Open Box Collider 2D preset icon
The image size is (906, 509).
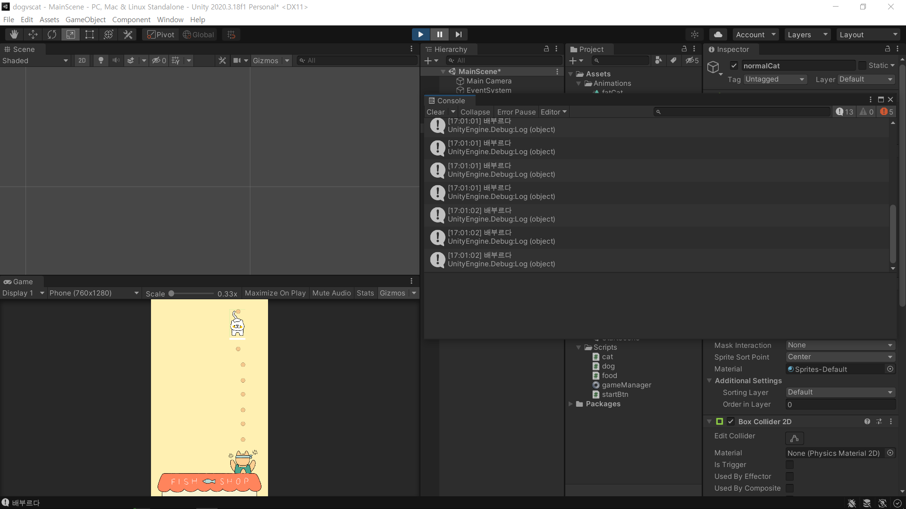pyautogui.click(x=879, y=421)
